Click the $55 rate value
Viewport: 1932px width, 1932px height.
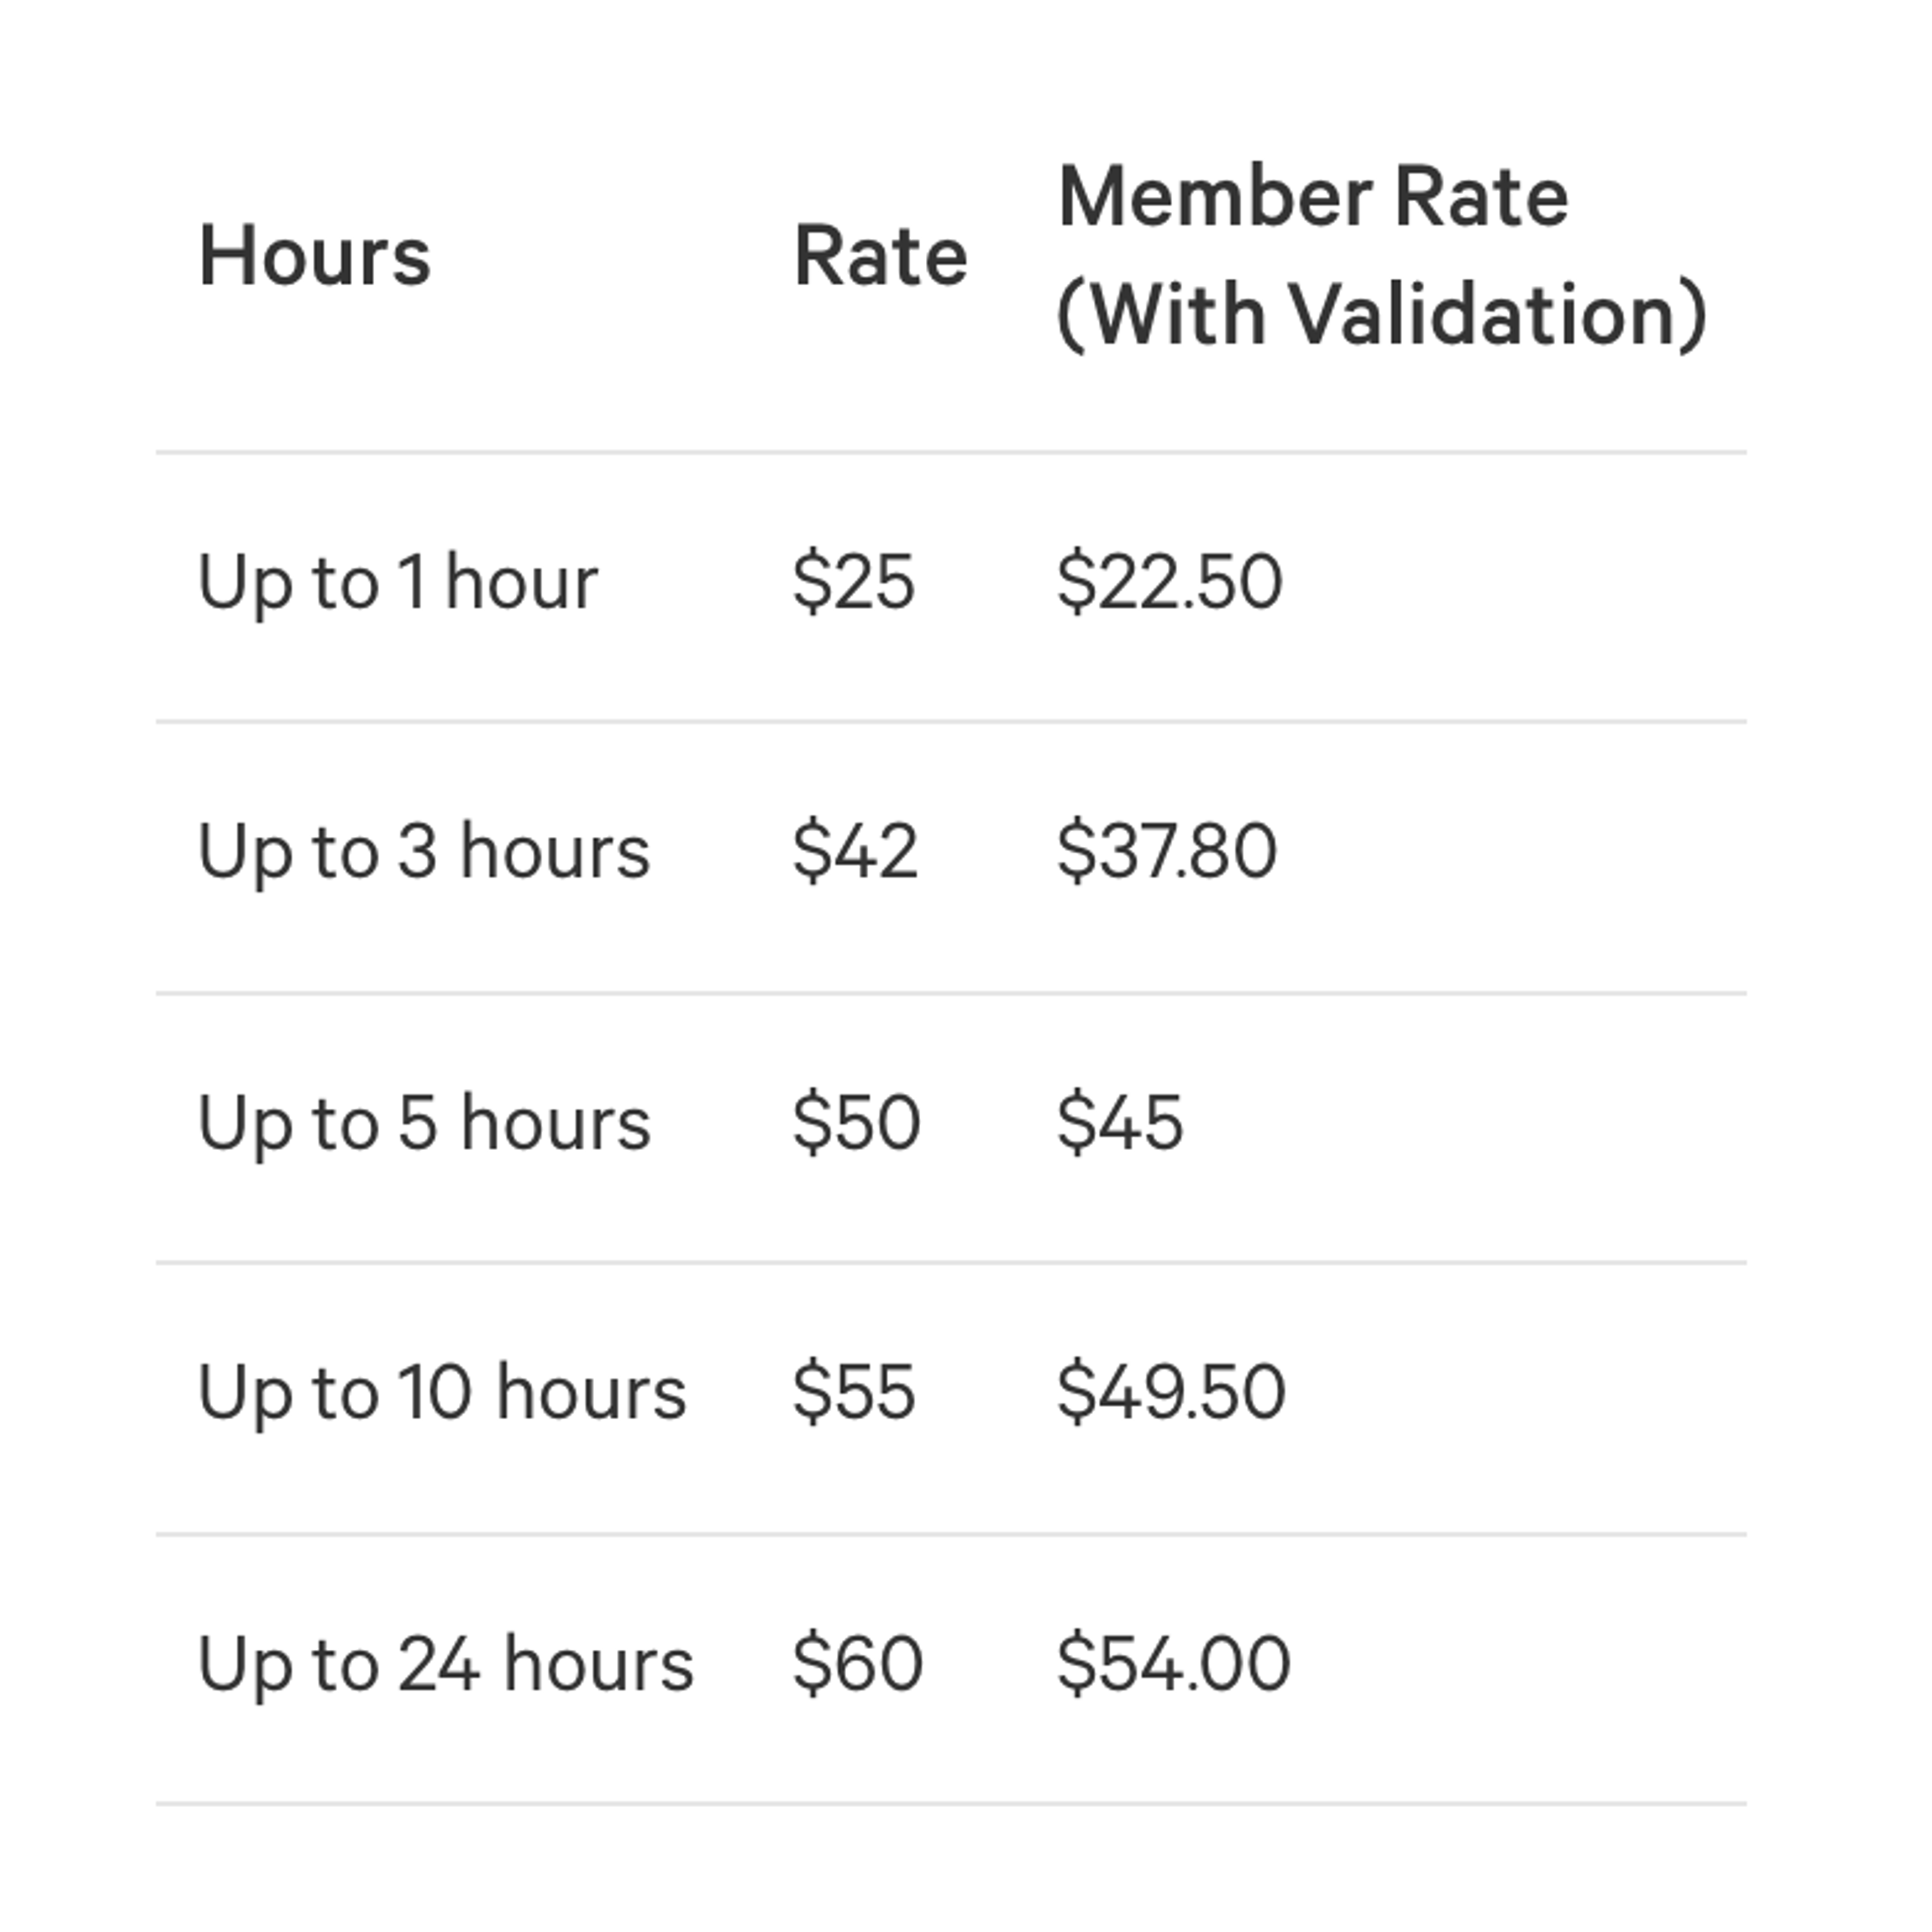point(853,1392)
